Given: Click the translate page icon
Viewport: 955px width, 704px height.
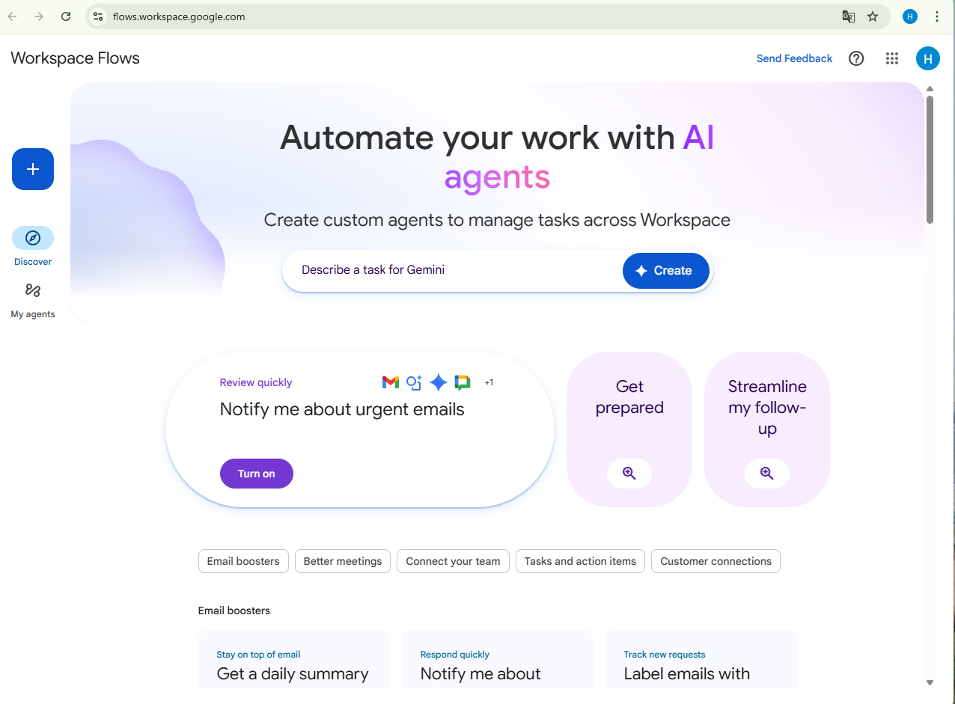Looking at the screenshot, I should coord(848,16).
